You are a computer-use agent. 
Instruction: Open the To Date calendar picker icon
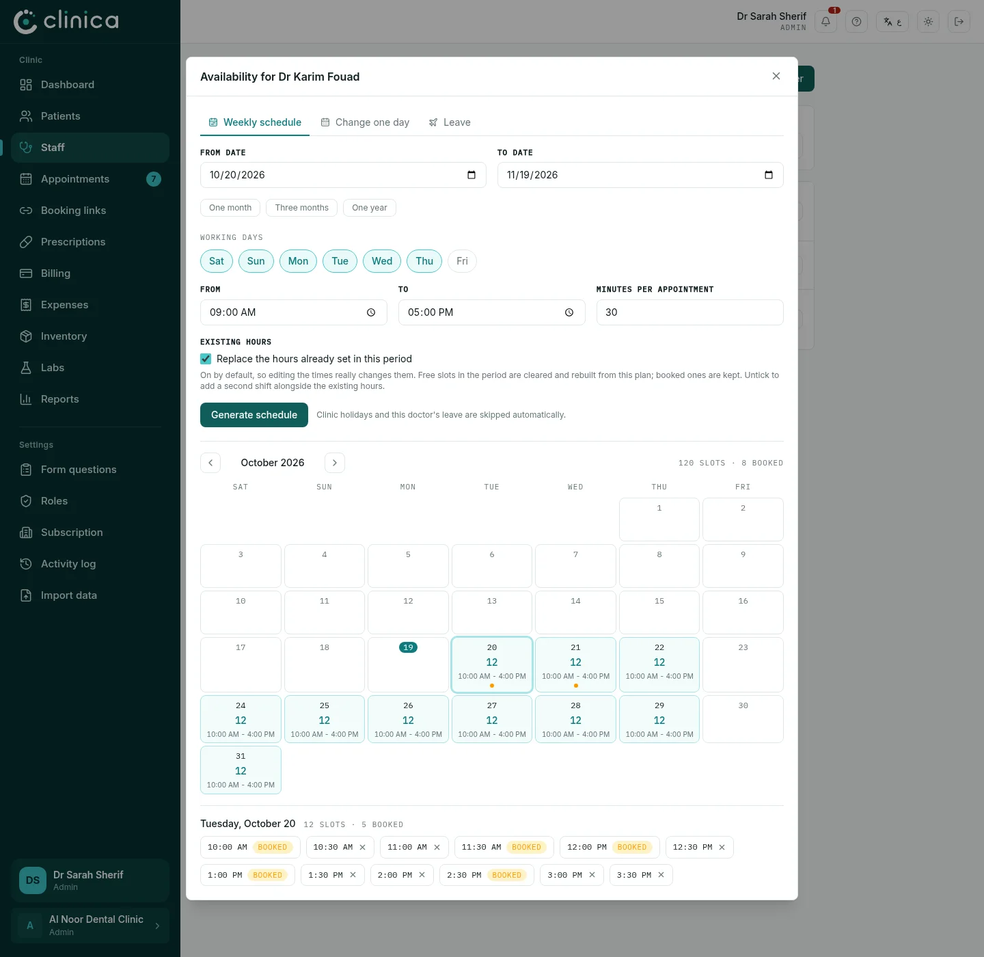point(769,175)
